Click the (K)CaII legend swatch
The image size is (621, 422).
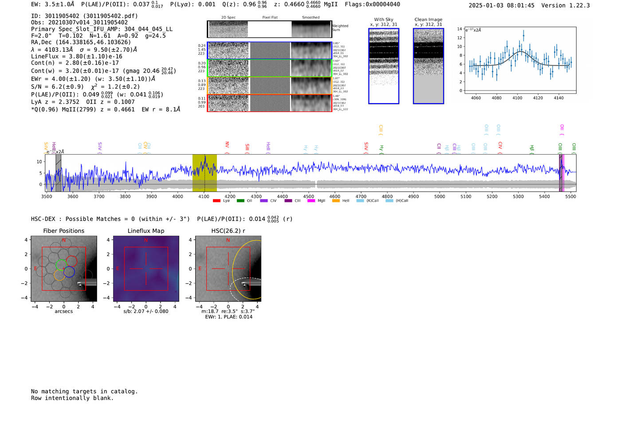click(x=360, y=201)
